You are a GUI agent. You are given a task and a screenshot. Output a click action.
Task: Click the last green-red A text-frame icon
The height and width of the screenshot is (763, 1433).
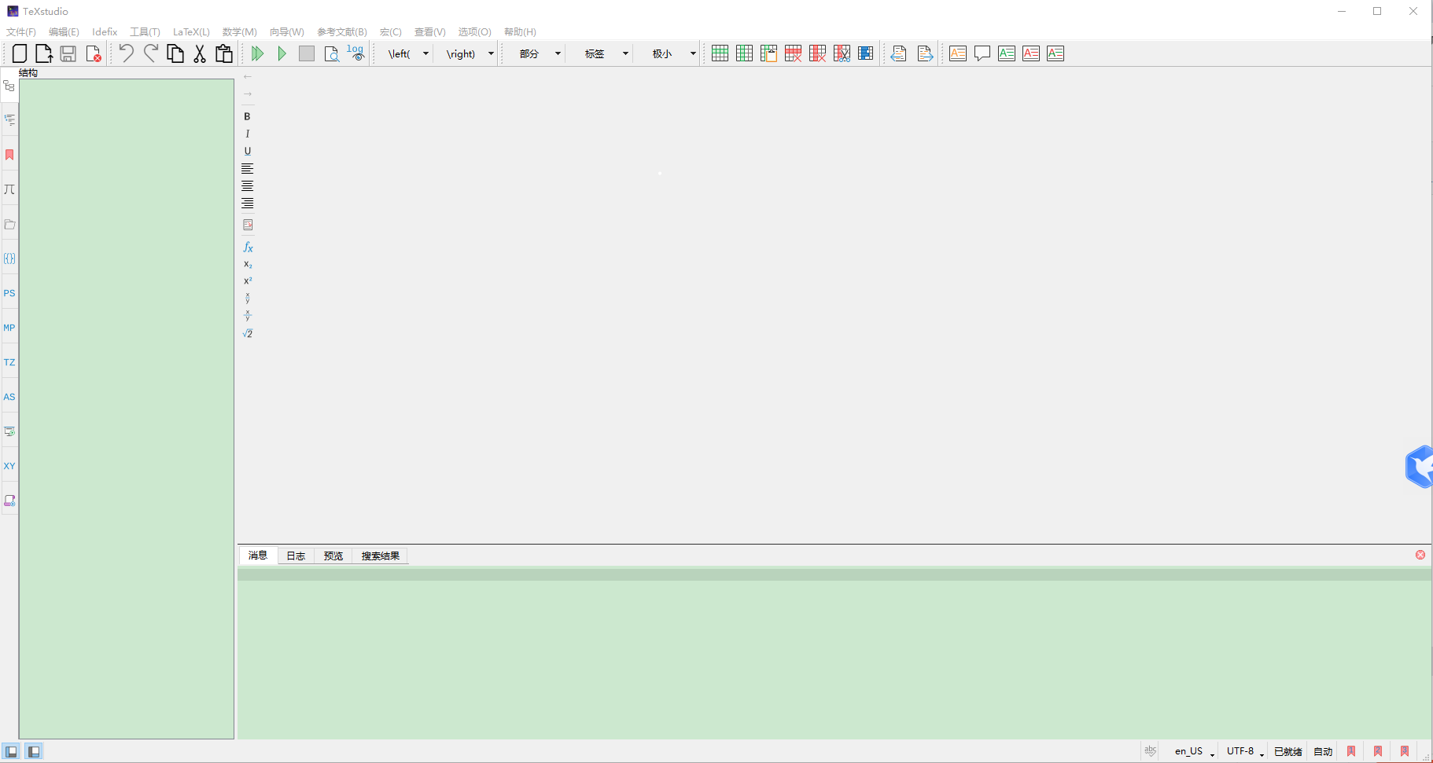tap(1055, 53)
